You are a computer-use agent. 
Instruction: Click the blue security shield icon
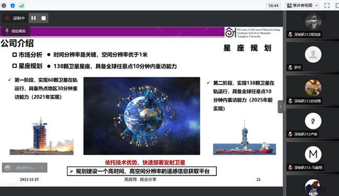[x=13, y=5]
